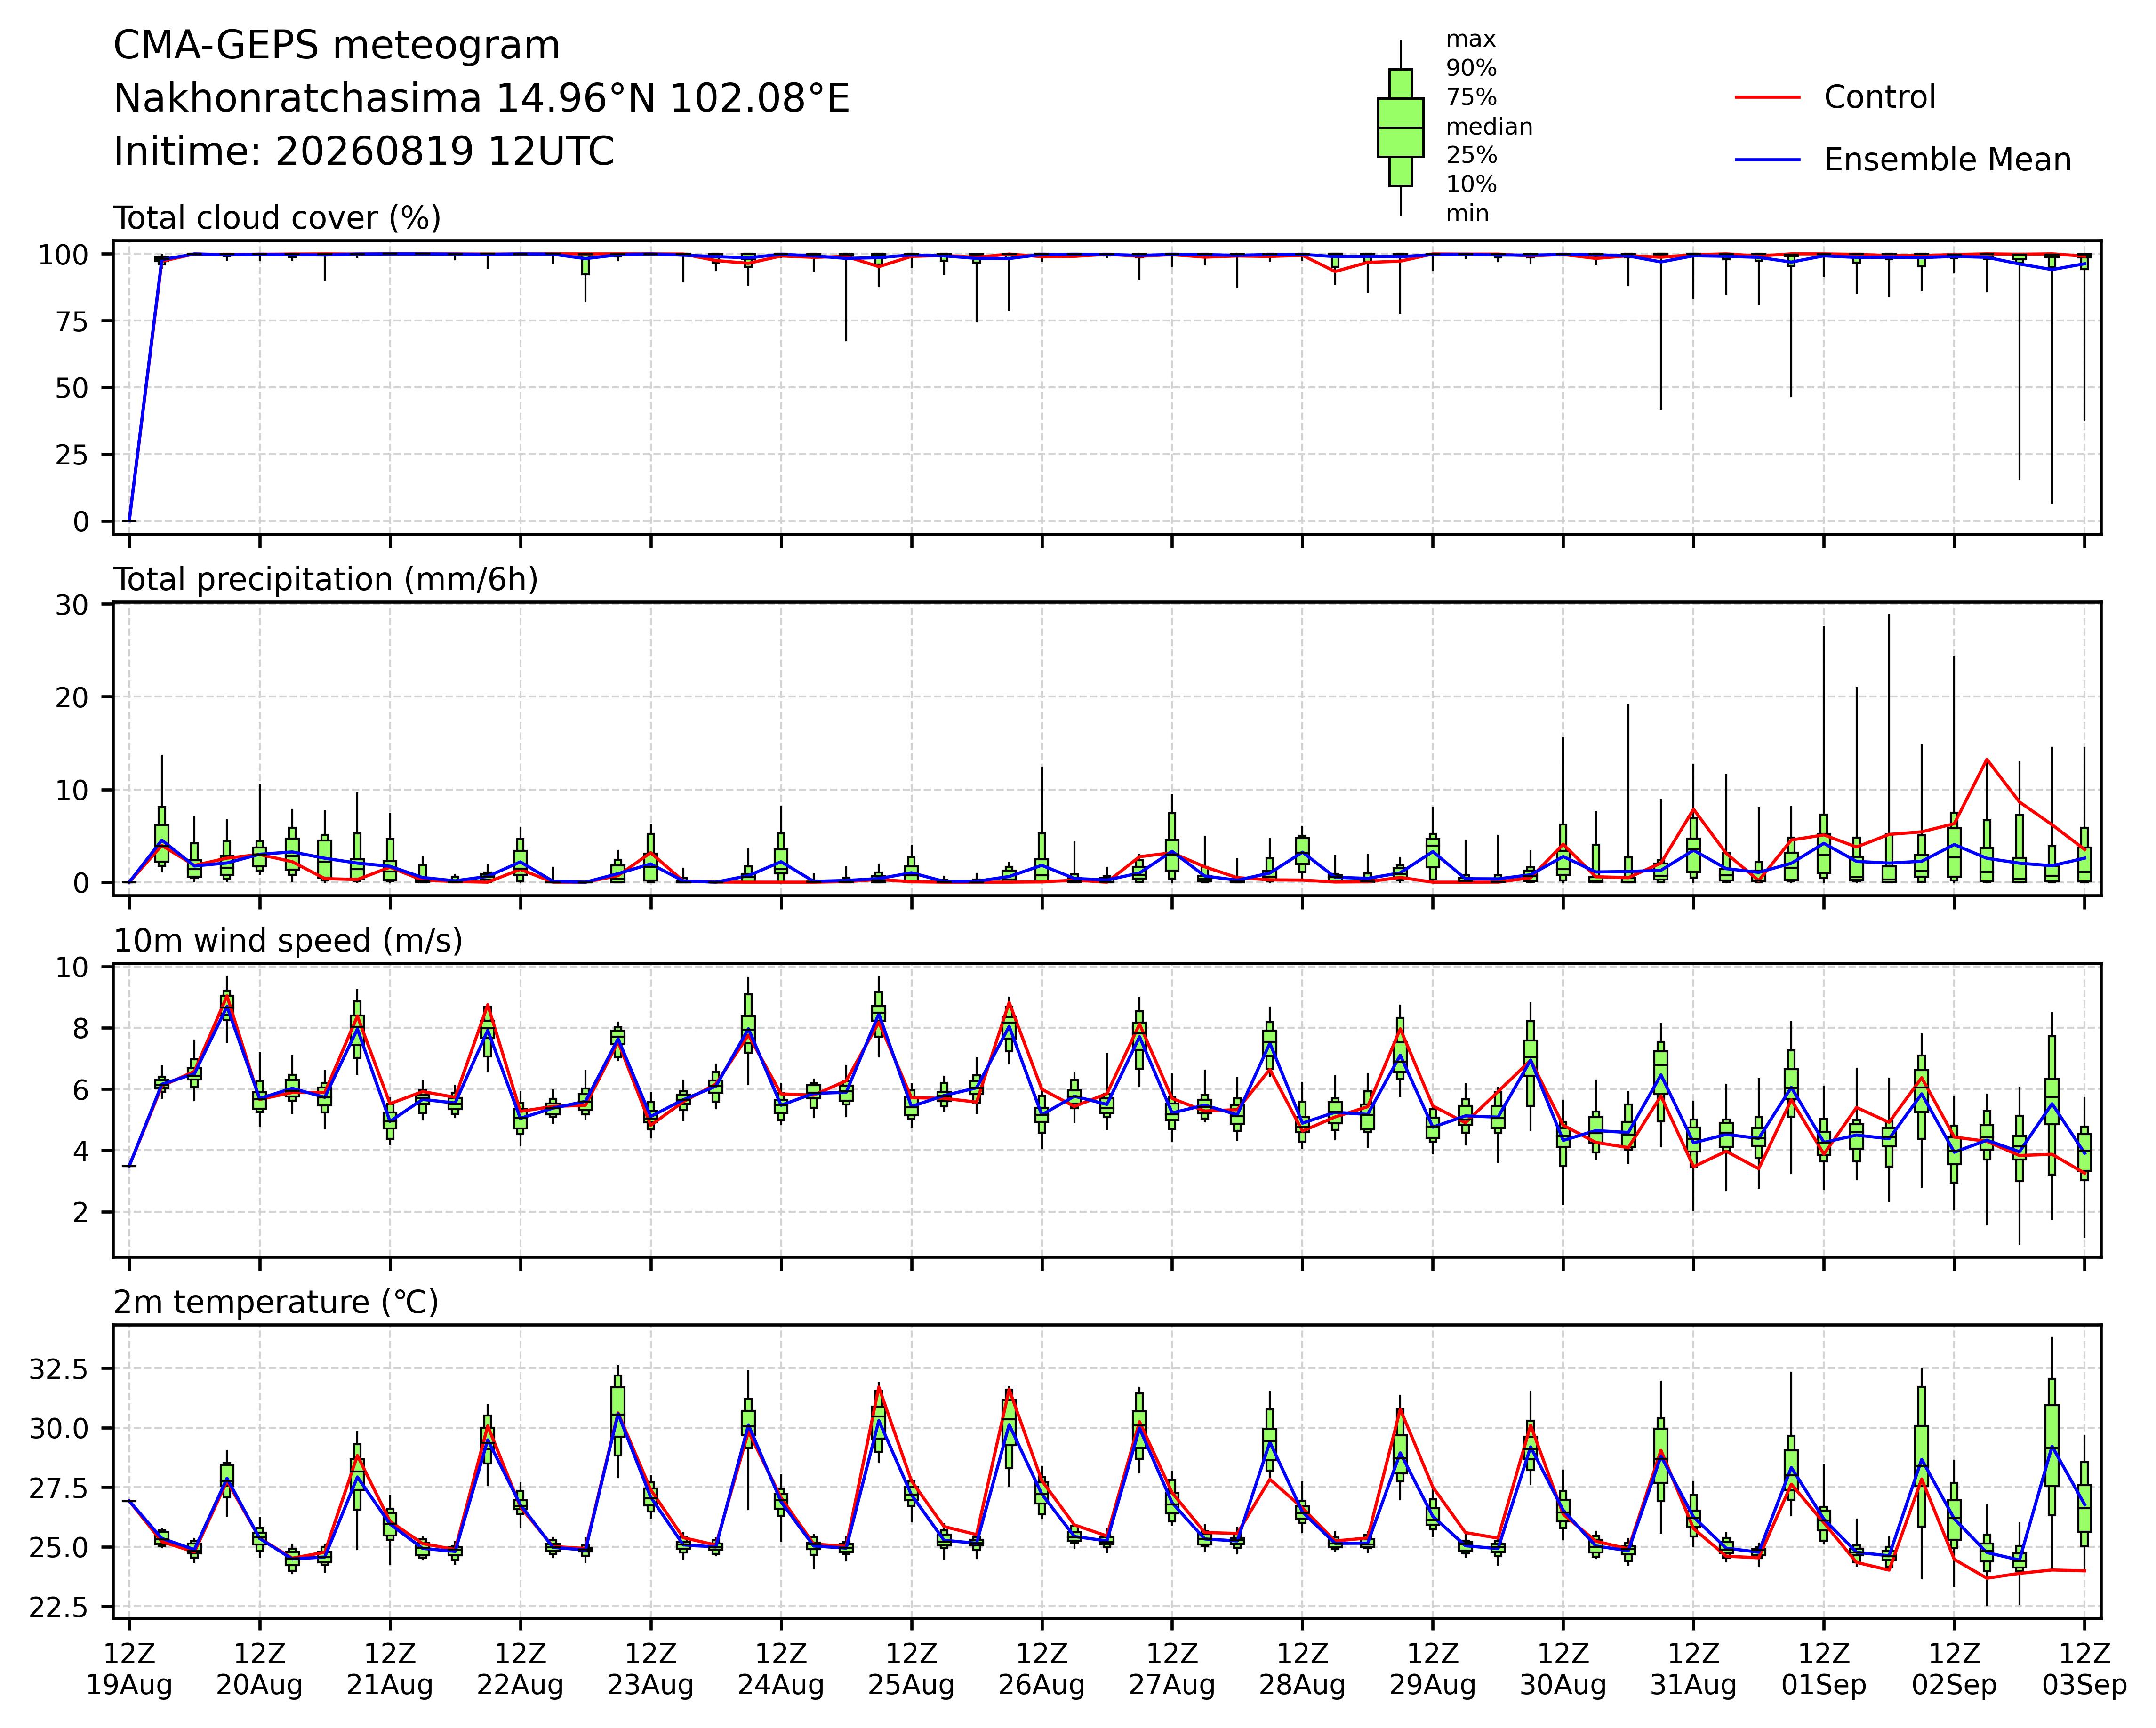Click the 'max' legend label
Viewport: 2156px width, 1728px height.
1471,40
